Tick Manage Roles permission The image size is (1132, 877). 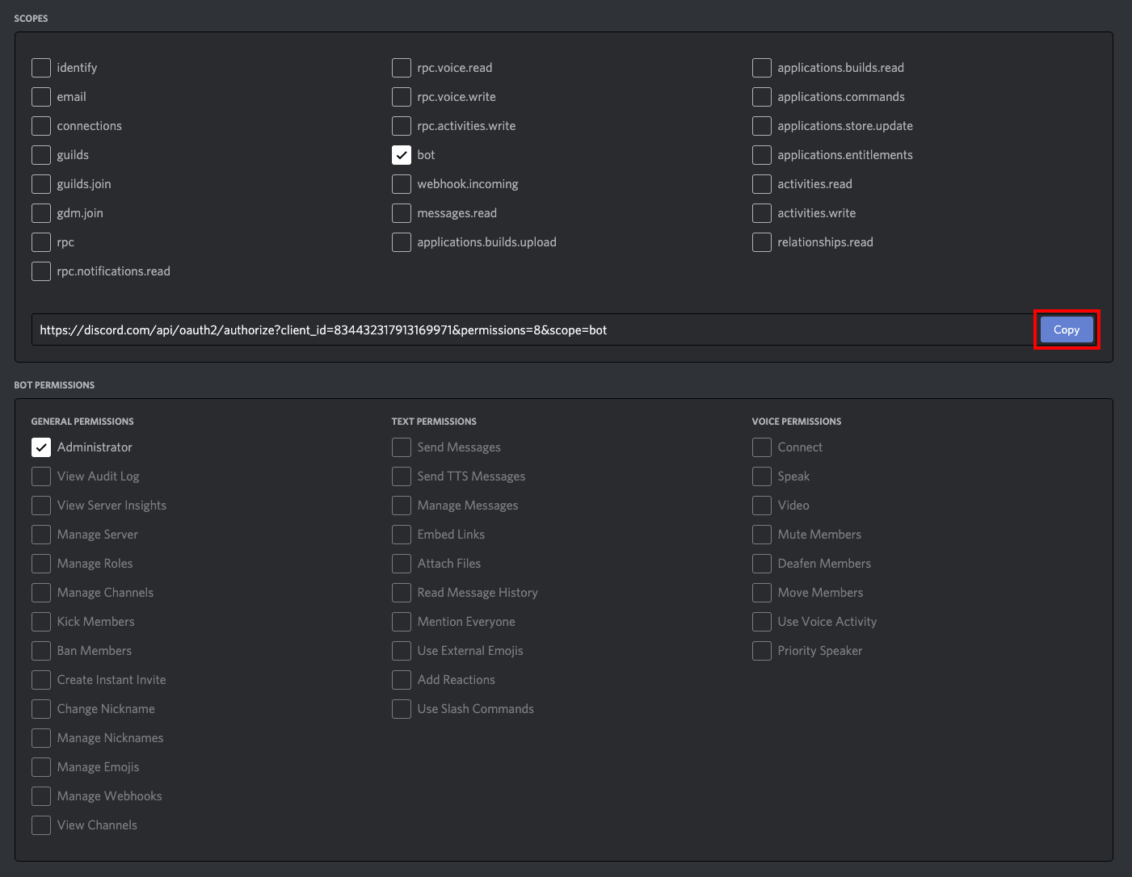41,564
